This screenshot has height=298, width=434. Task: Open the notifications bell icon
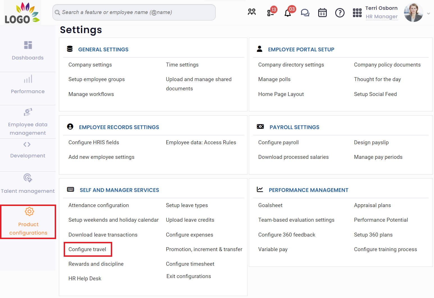coord(288,13)
